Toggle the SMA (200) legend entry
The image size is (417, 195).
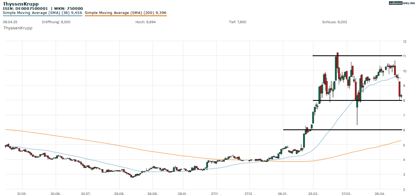tap(125, 13)
